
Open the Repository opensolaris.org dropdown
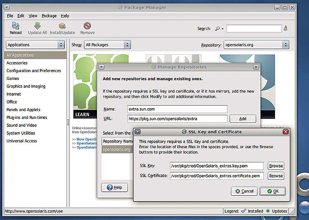point(256,45)
